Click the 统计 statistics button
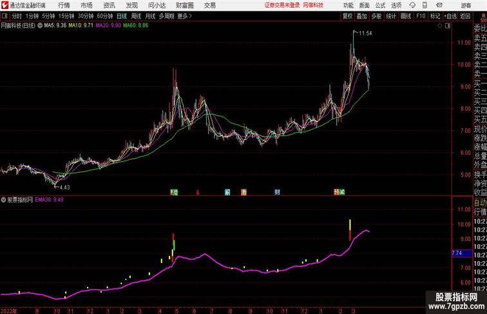 tap(391, 16)
